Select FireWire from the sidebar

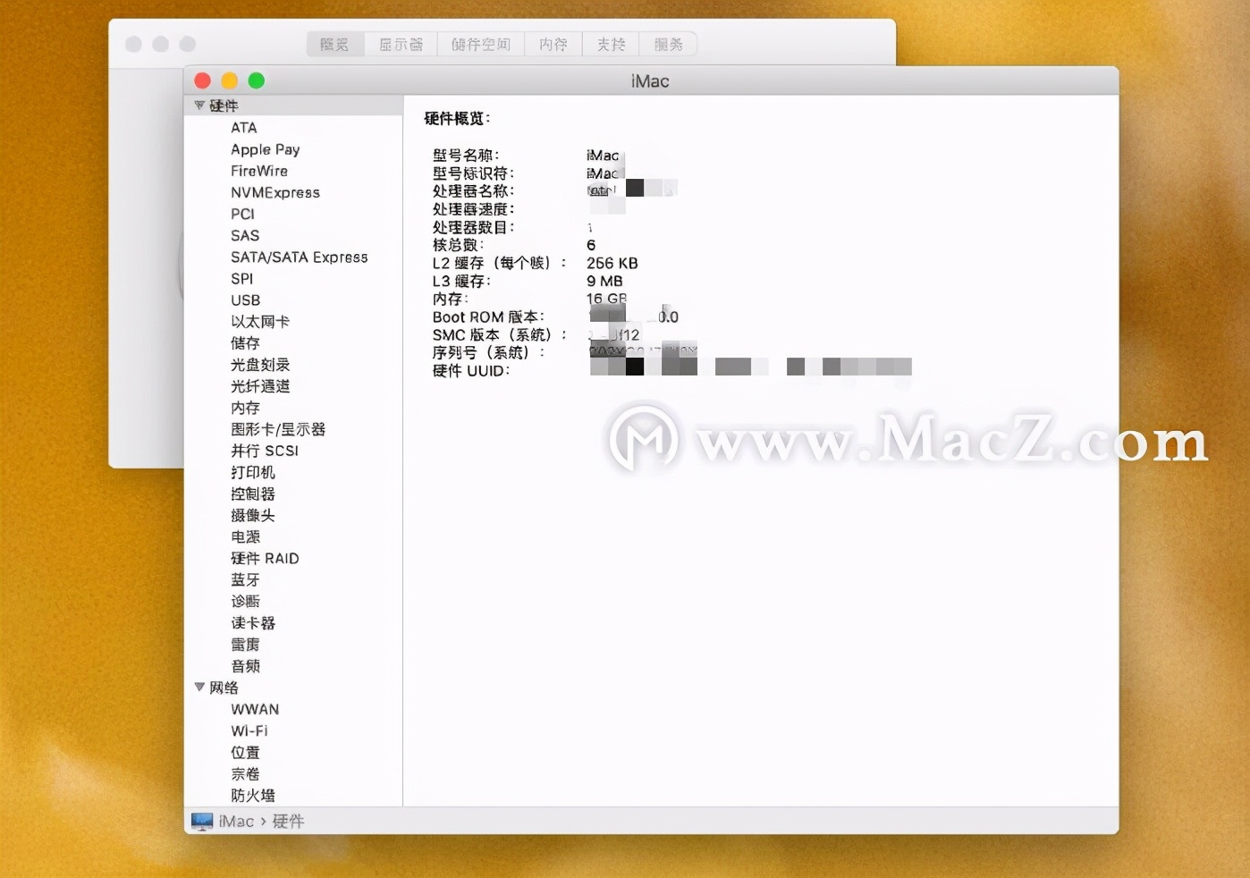(258, 171)
